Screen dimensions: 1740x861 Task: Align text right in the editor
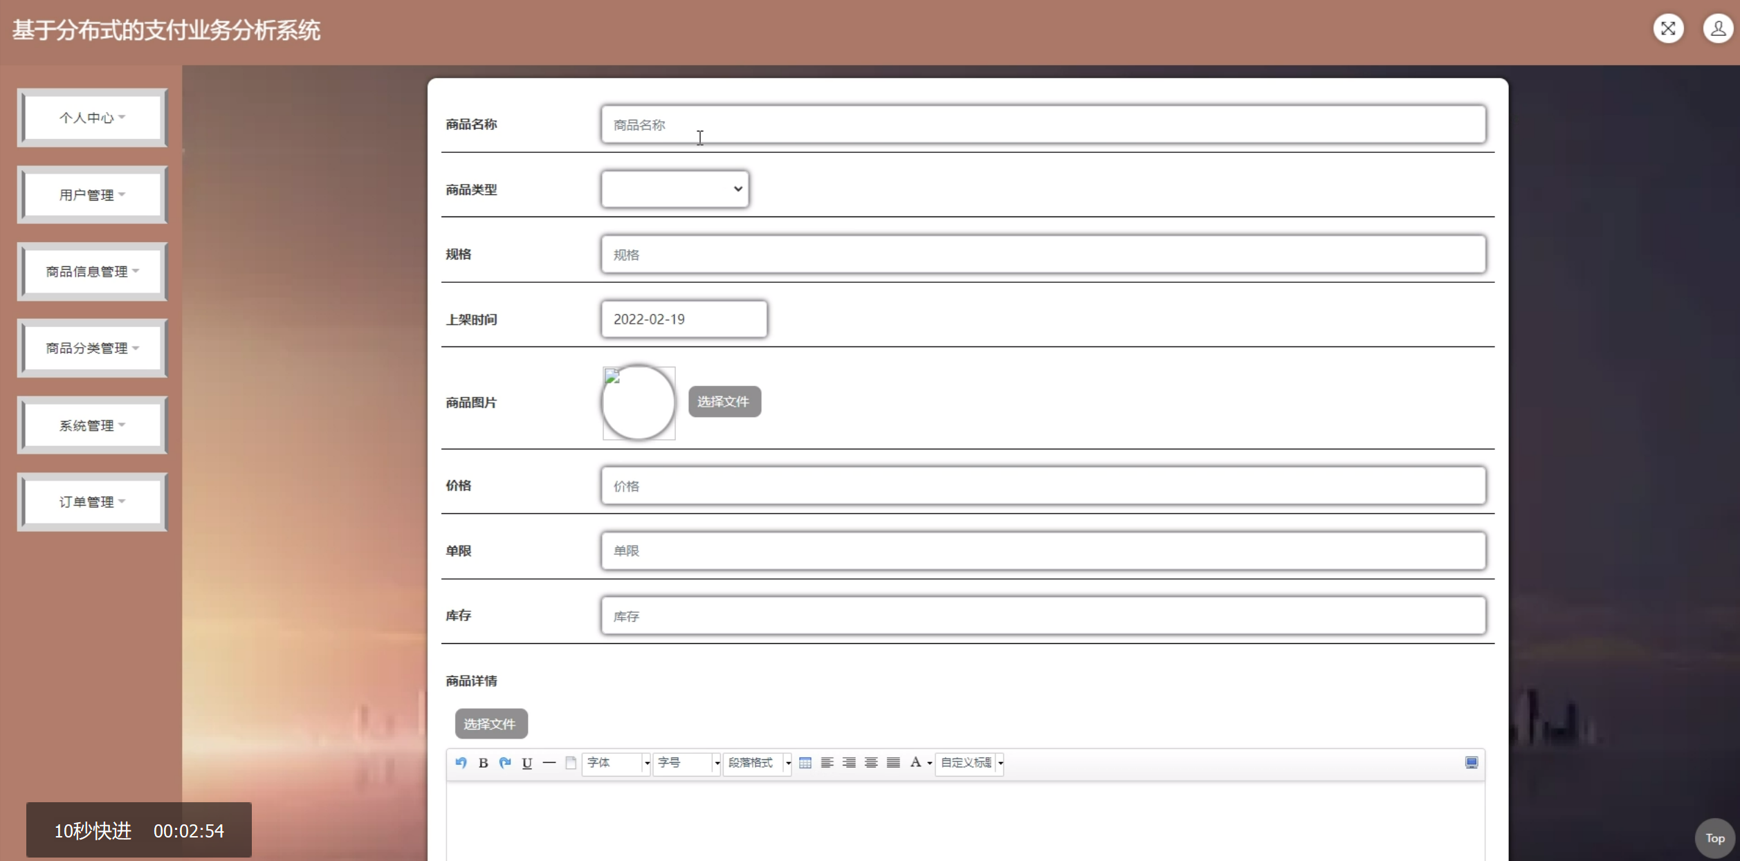click(849, 762)
